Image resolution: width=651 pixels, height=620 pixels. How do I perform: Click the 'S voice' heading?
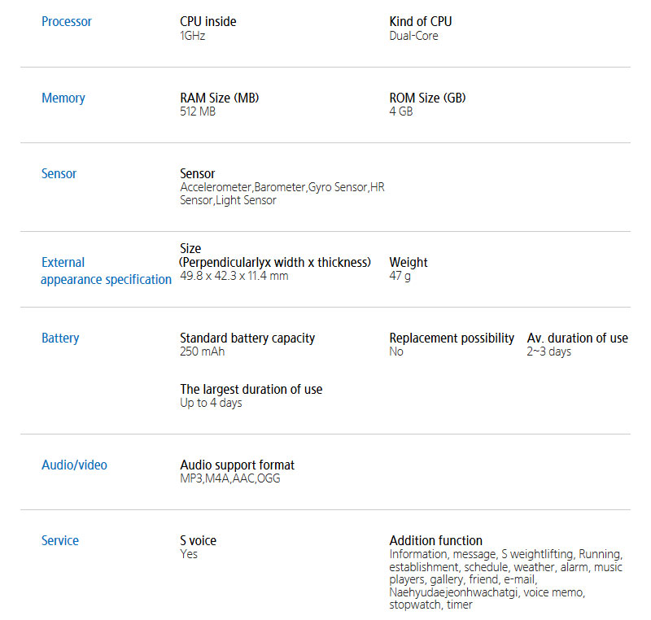(x=199, y=541)
